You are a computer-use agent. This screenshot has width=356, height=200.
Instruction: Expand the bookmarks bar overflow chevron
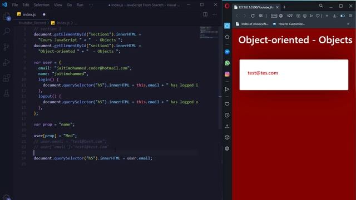click(x=348, y=24)
